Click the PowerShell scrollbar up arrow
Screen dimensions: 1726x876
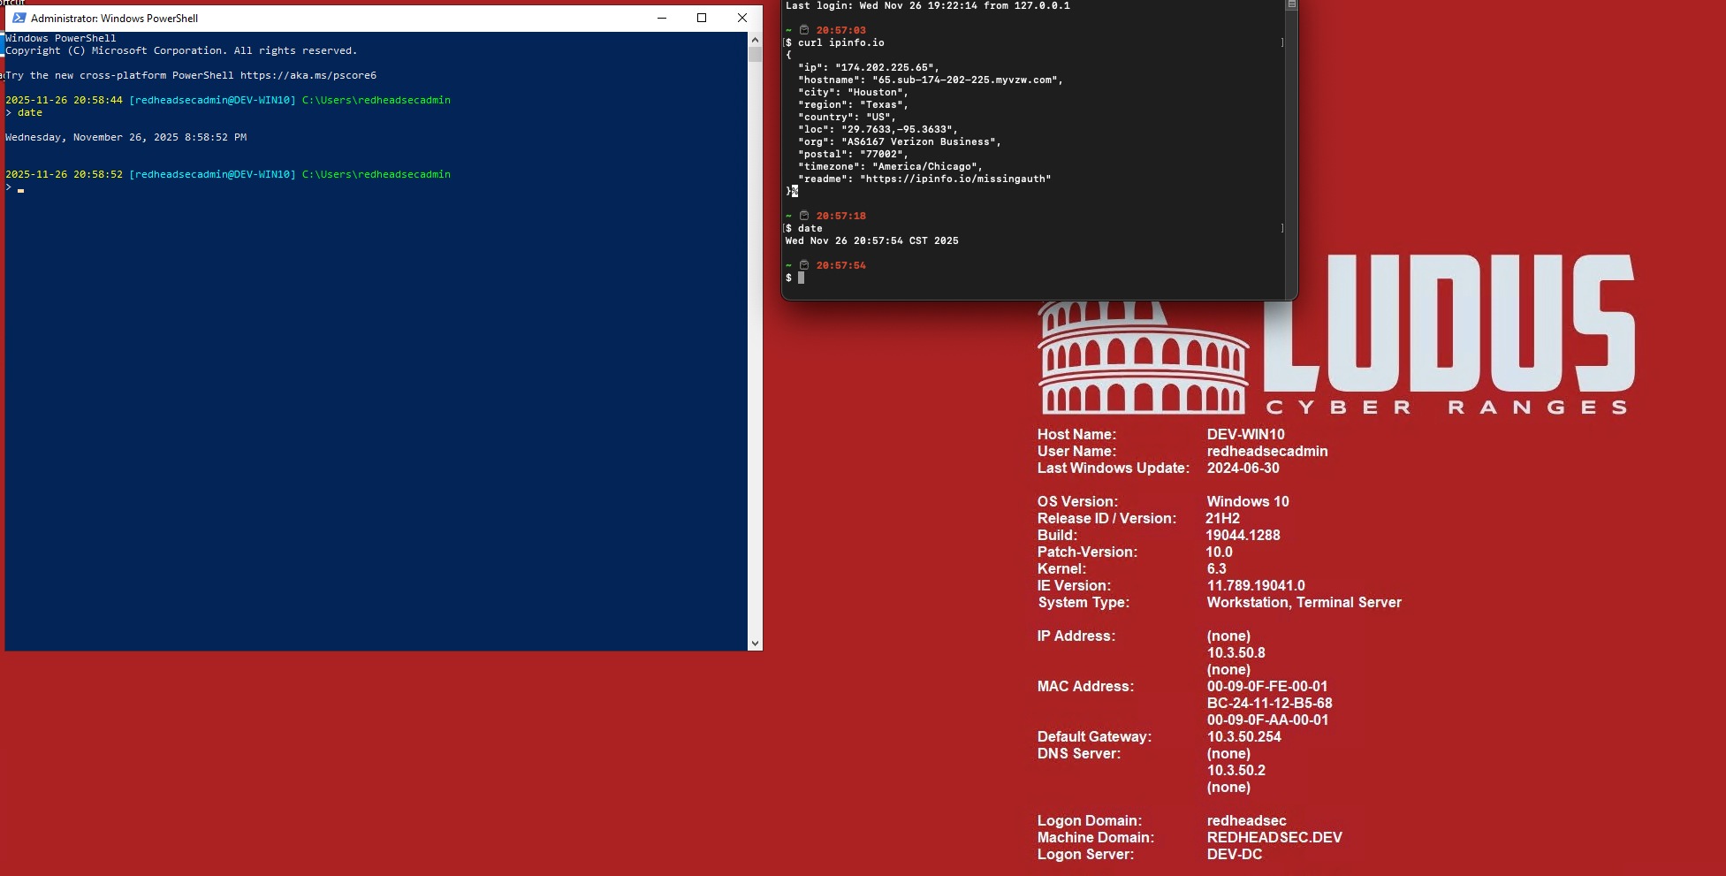(x=755, y=40)
